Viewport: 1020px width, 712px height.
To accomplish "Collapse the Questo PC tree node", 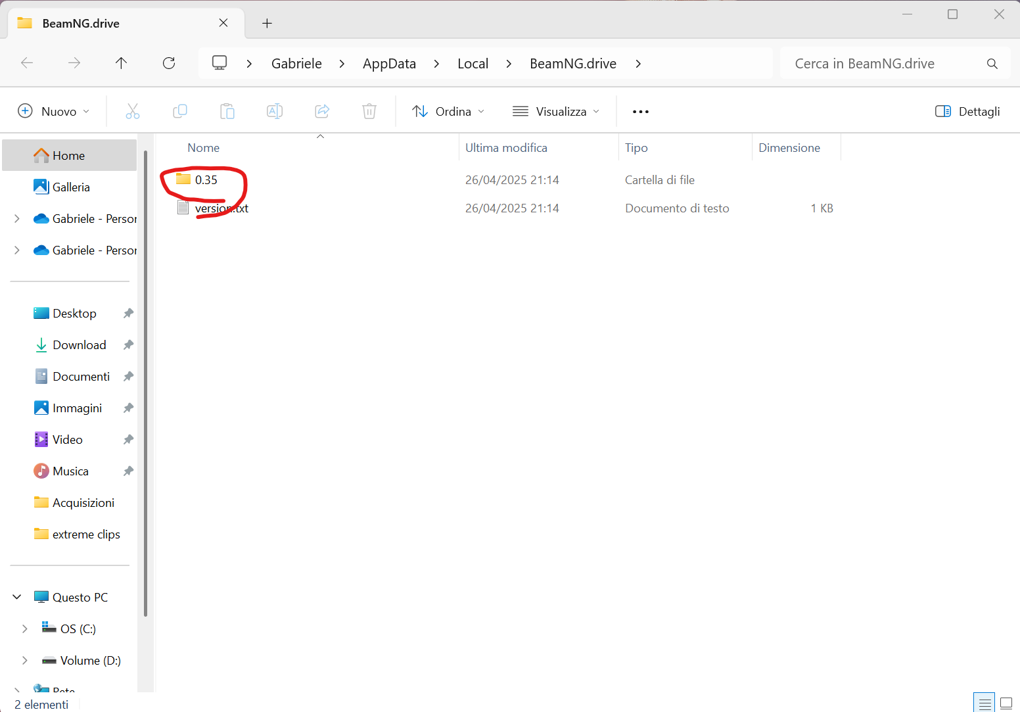I will click(x=17, y=597).
